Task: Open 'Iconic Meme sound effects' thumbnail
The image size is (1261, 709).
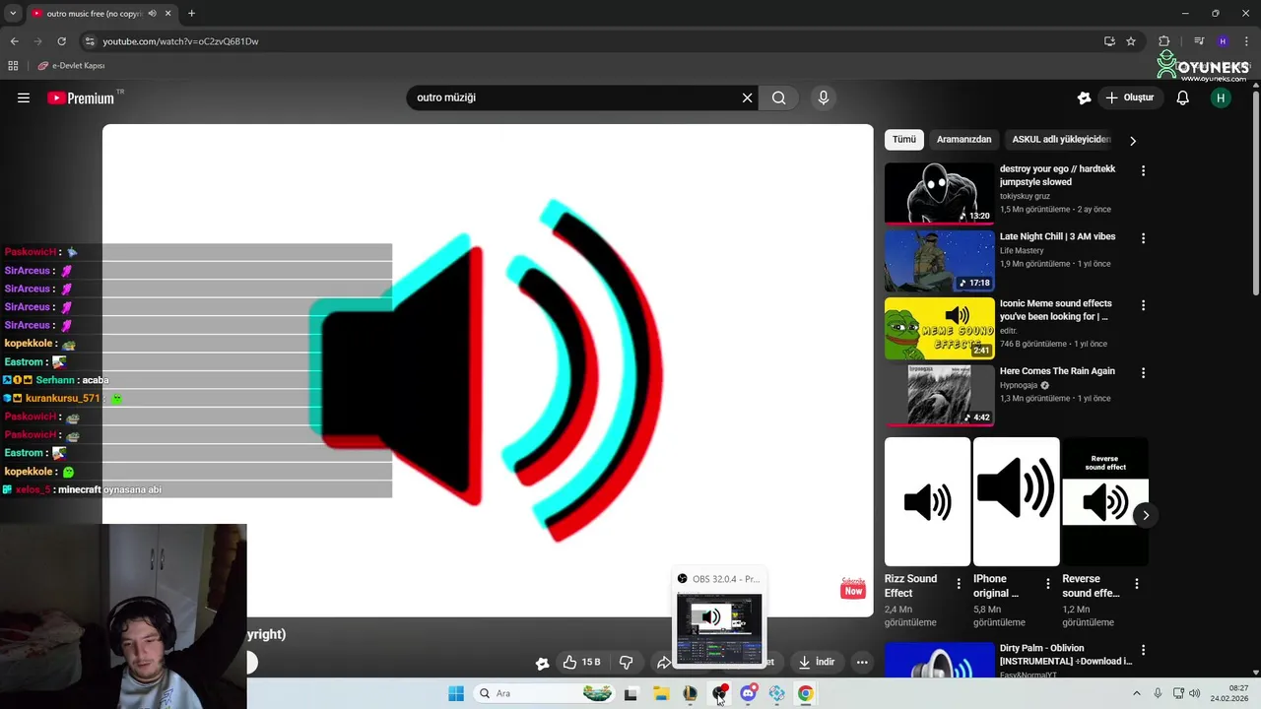Action: pos(939,328)
